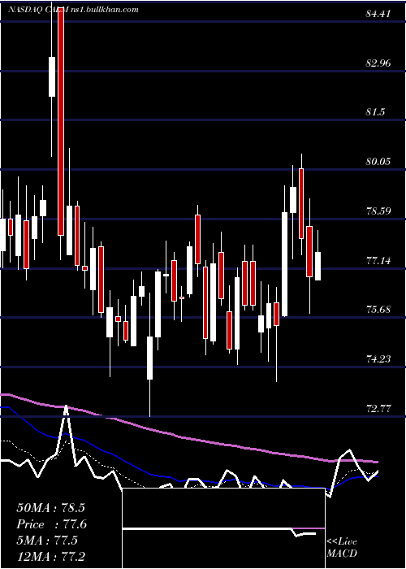
Task: Click the 77.14 price axis label
Action: (x=378, y=260)
